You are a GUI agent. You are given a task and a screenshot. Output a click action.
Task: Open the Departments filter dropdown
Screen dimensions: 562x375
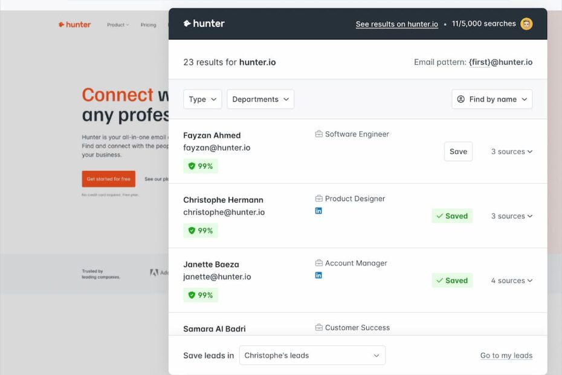[260, 99]
